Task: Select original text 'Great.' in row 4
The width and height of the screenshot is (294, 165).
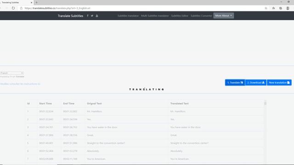Action: pos(90,135)
